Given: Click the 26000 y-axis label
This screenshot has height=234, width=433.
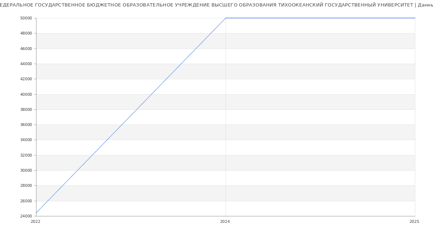Looking at the screenshot, I should [26, 201].
